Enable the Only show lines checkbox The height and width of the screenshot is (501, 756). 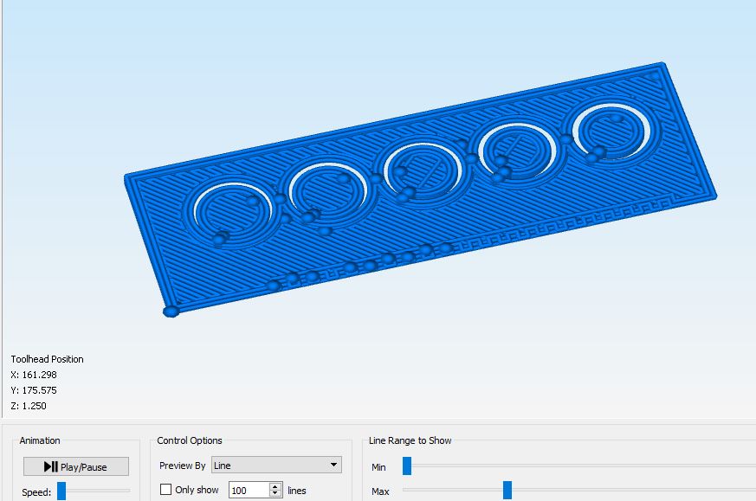click(165, 490)
